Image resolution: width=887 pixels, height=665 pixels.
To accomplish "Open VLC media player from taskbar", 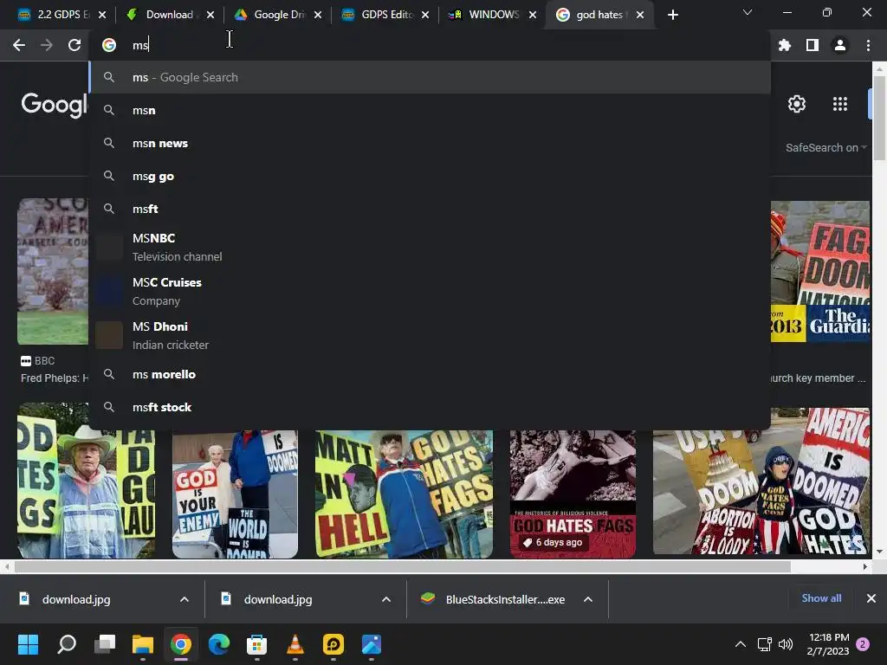I will (295, 644).
